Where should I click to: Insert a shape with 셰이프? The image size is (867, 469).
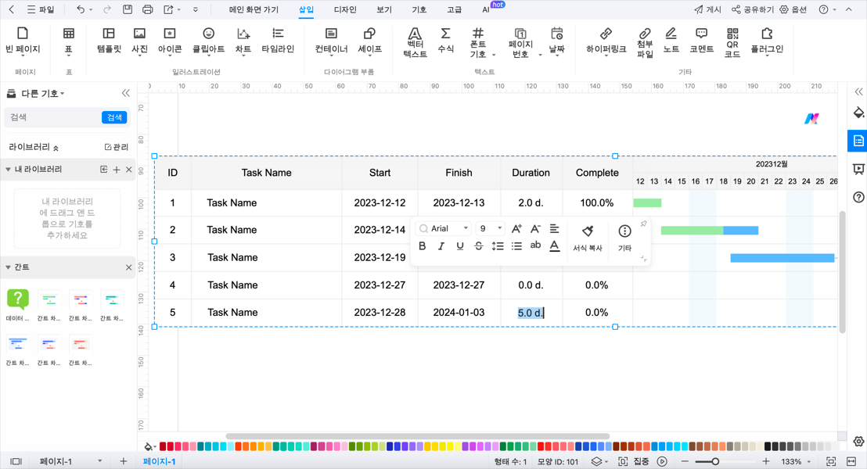point(369,41)
